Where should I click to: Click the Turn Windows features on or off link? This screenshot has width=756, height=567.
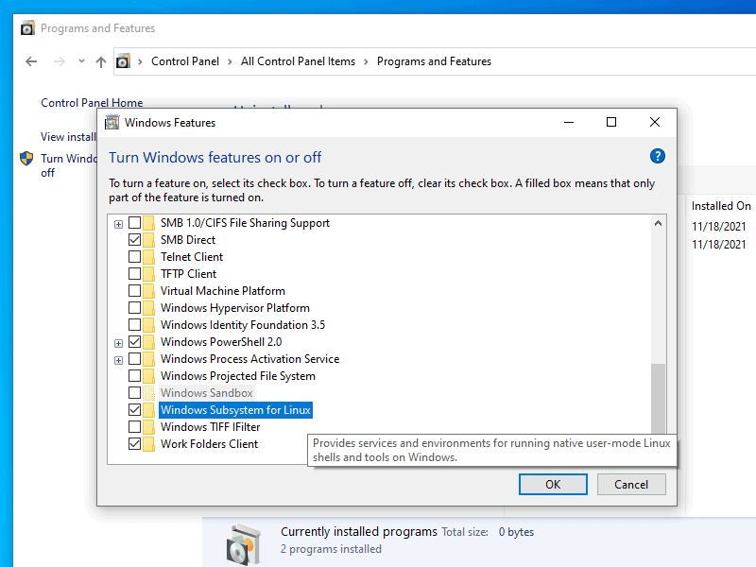click(x=68, y=165)
